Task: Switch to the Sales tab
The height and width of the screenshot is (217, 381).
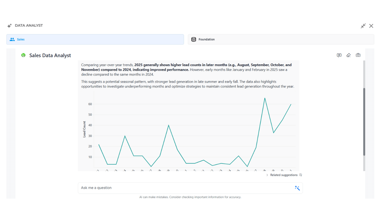Action: coord(95,39)
